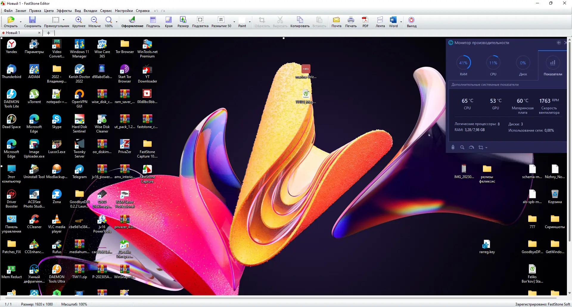Click the Зарегистрировано: FastStone Soft status text
This screenshot has height=307, width=572.
click(x=543, y=304)
